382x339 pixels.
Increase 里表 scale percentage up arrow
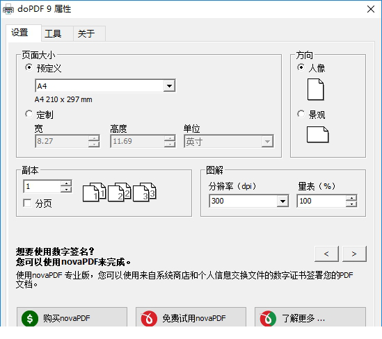pos(351,198)
